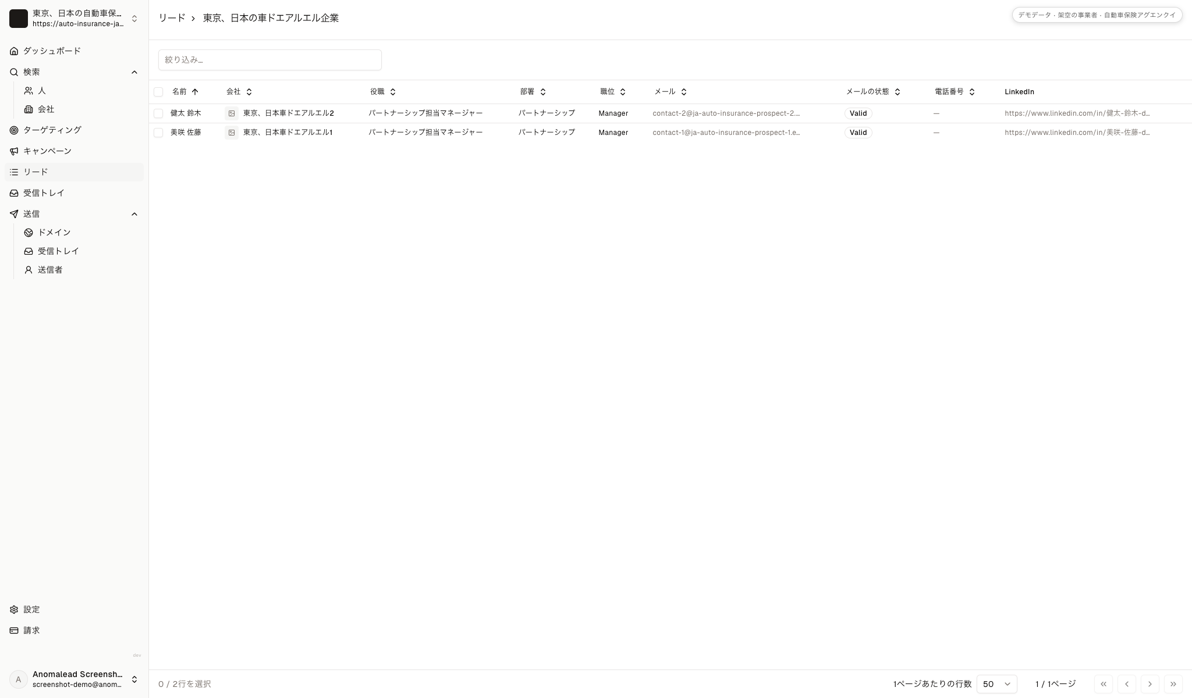Sort table by 名前 column
This screenshot has width=1192, height=698.
[185, 92]
